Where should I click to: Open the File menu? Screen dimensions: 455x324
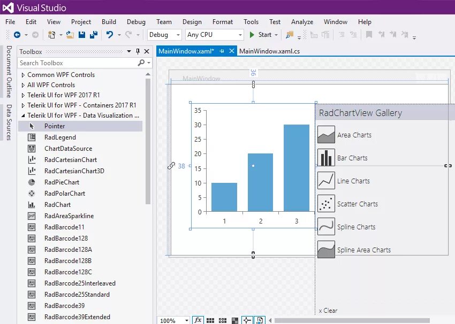pyautogui.click(x=10, y=22)
